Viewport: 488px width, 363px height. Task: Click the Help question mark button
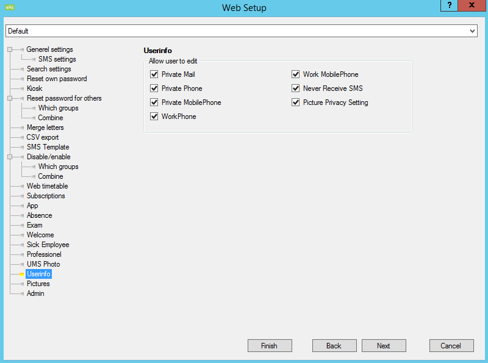(449, 5)
